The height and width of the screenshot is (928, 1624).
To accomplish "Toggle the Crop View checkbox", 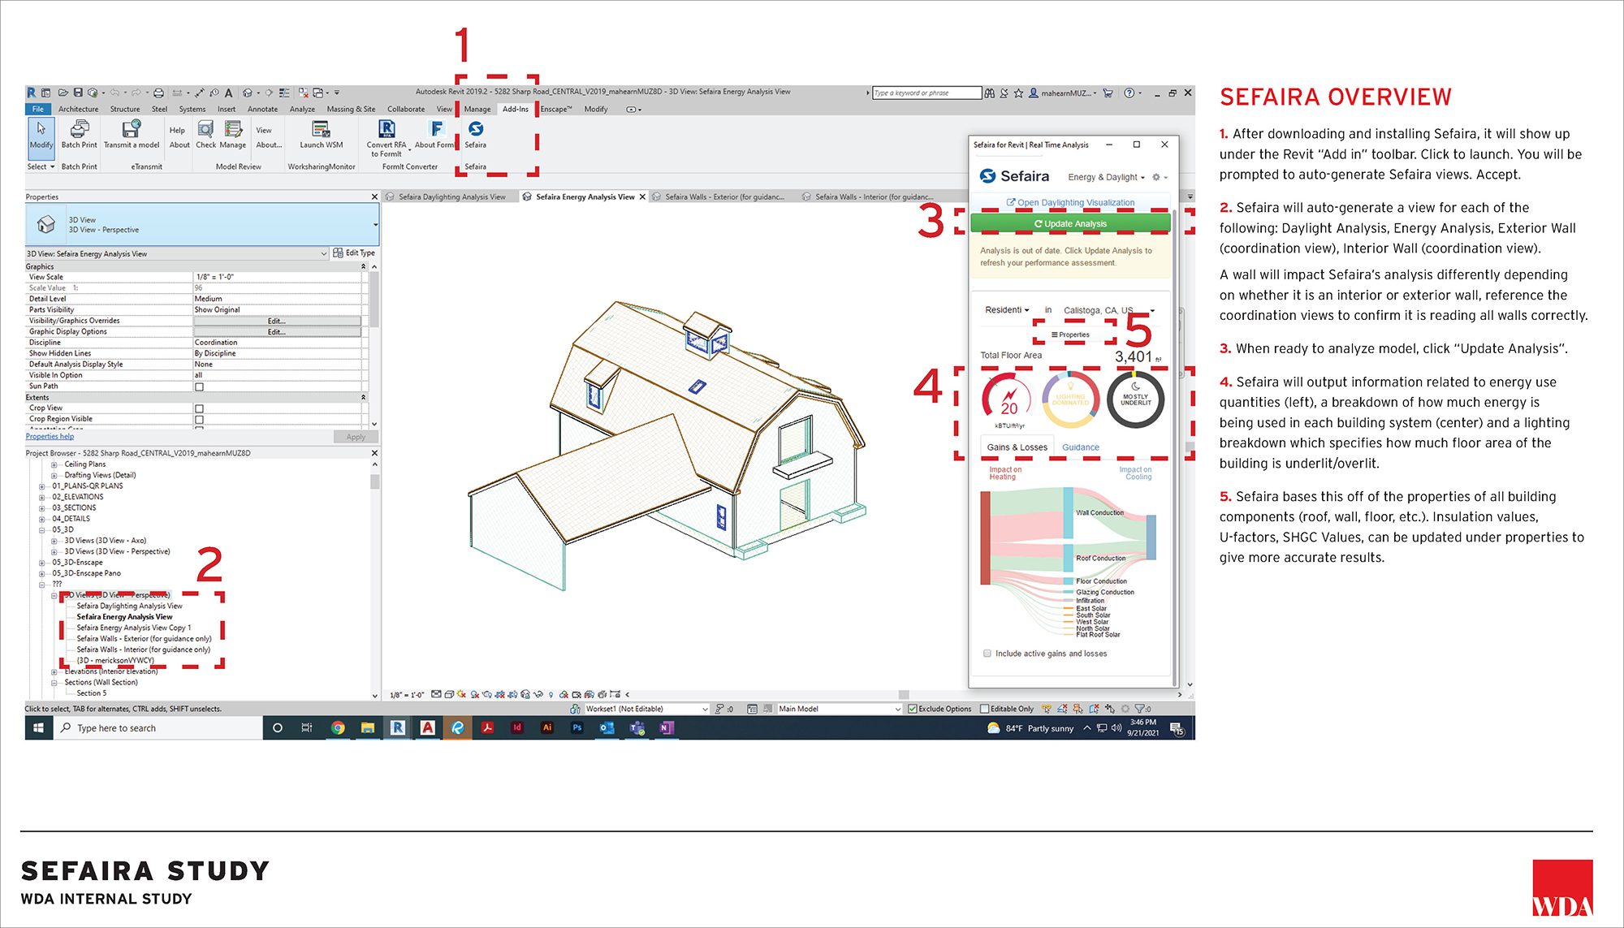I will coord(199,408).
